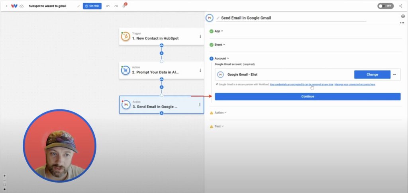408x193 pixels.
Task: Open the panel's three-dot menu below the close icon
Action: pos(402,23)
